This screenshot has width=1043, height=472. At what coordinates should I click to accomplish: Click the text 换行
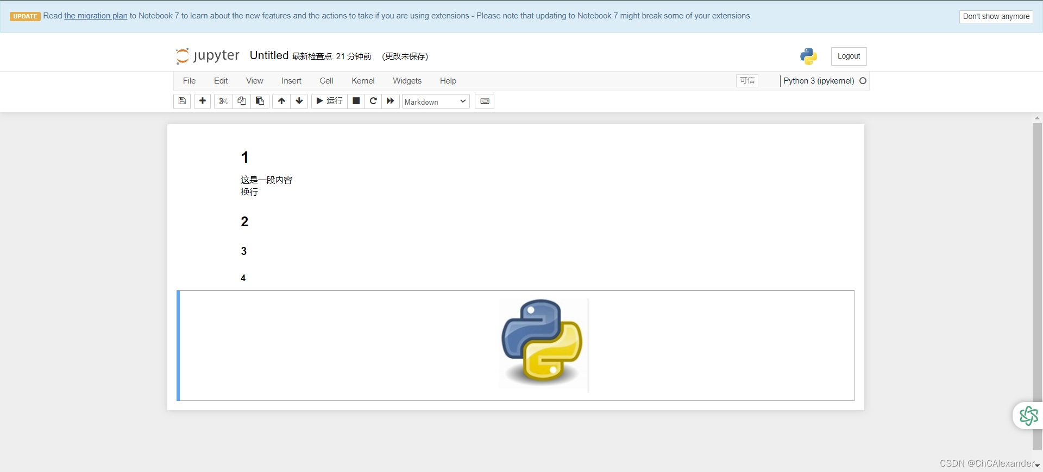click(x=249, y=192)
